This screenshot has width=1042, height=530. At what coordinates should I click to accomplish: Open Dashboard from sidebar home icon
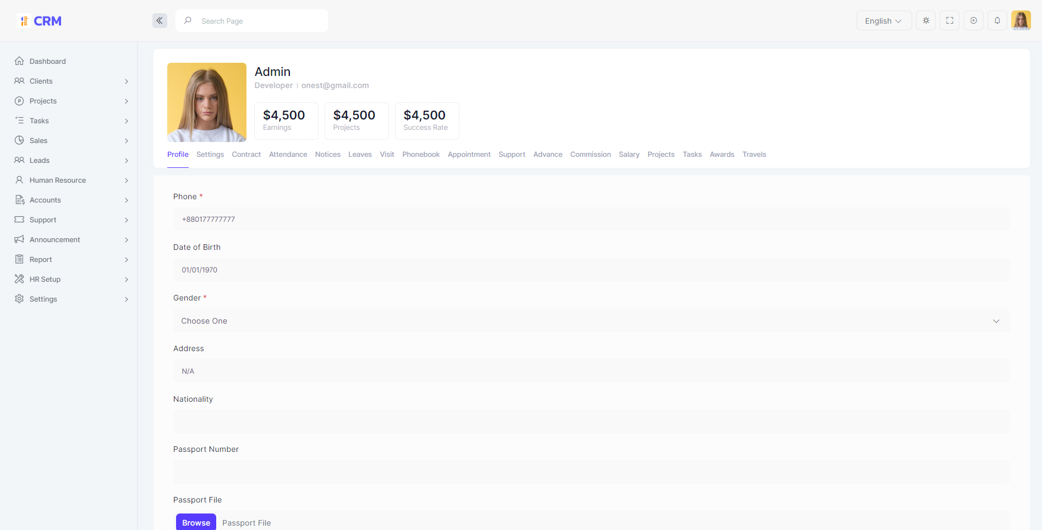(20, 61)
